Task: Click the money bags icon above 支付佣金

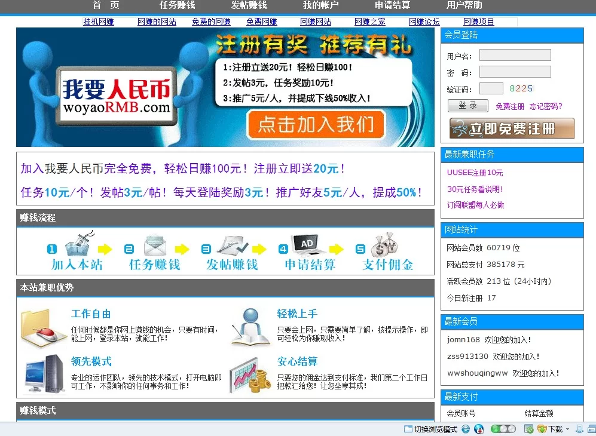Action: pyautogui.click(x=384, y=245)
